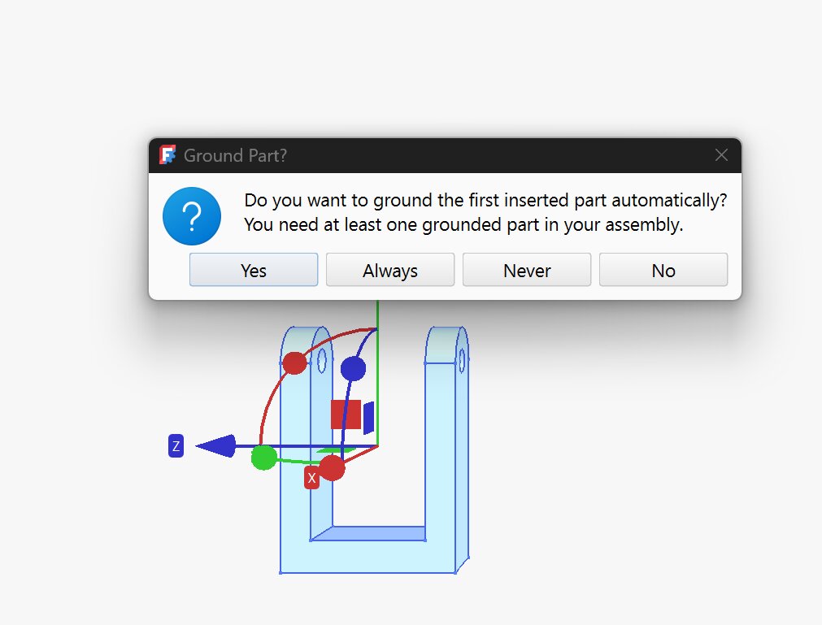The width and height of the screenshot is (822, 625).
Task: Click the hole in the part's right arm
Action: pos(462,358)
